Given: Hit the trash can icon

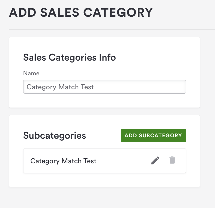Looking at the screenshot, I should pos(172,160).
